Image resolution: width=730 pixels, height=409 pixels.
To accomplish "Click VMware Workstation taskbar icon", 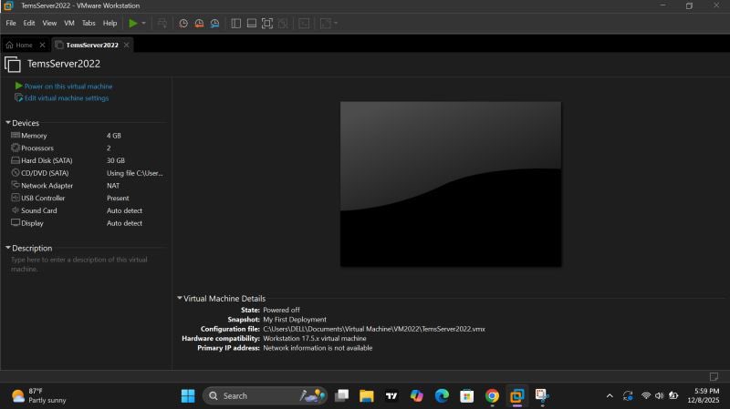I will (x=516, y=396).
